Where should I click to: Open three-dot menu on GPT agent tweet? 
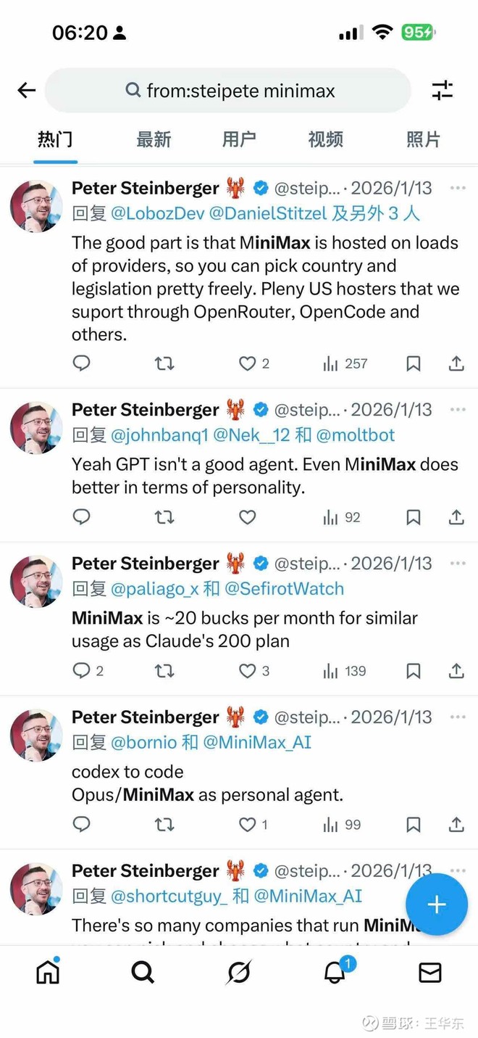(458, 410)
